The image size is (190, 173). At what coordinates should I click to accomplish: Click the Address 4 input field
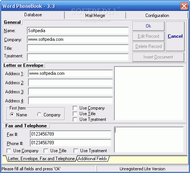(x=70, y=100)
